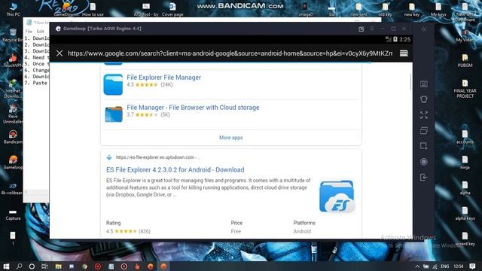This screenshot has height=271, width=482.
Task: Select the FINAL YEAR PROJECT folder
Action: [465, 89]
